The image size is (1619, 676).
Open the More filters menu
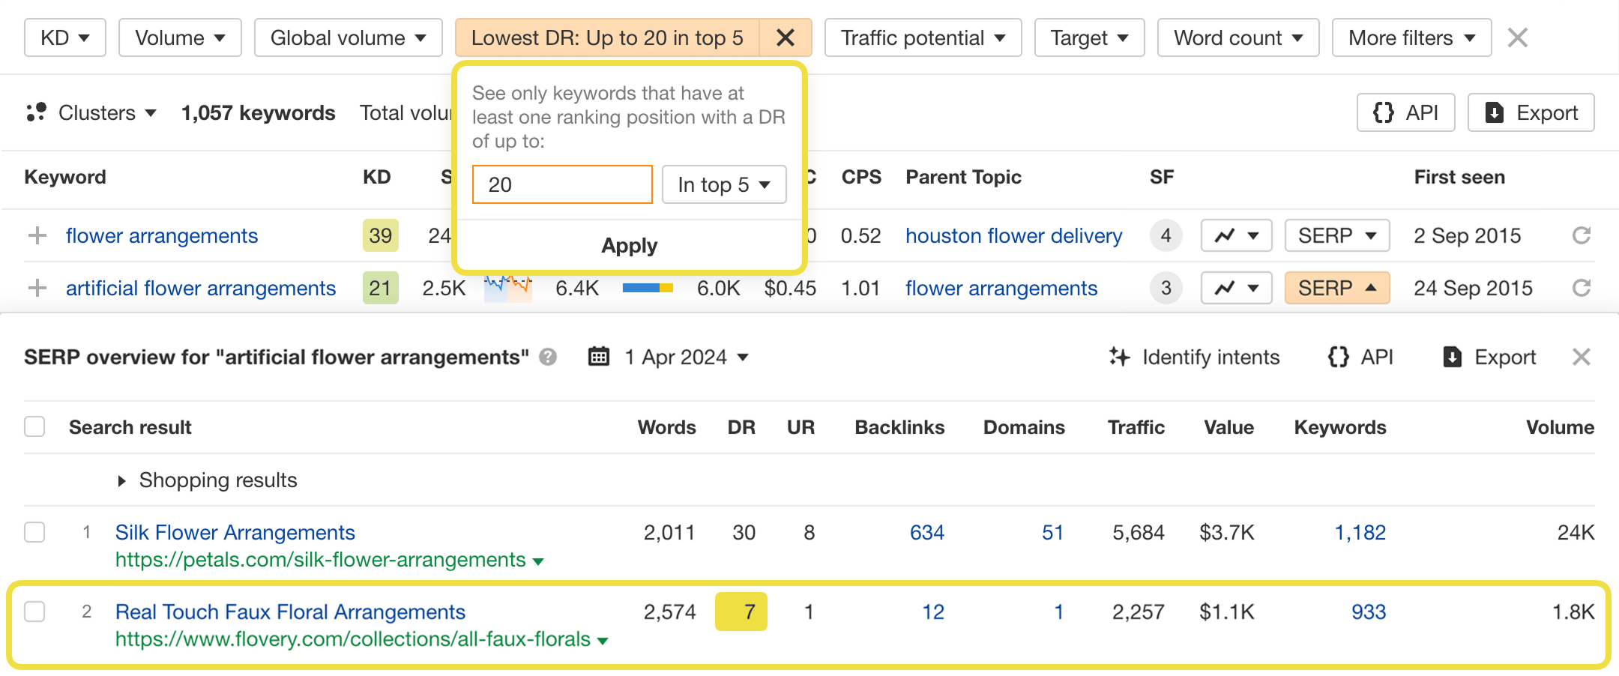coord(1411,37)
